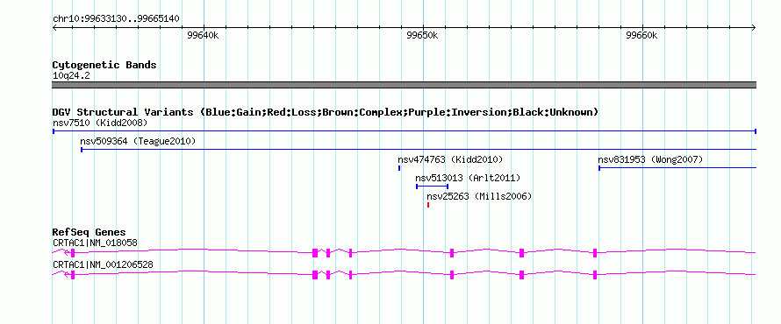Click the CRTAC1|NM_018058 gene label
781x324 pixels.
pyautogui.click(x=95, y=243)
